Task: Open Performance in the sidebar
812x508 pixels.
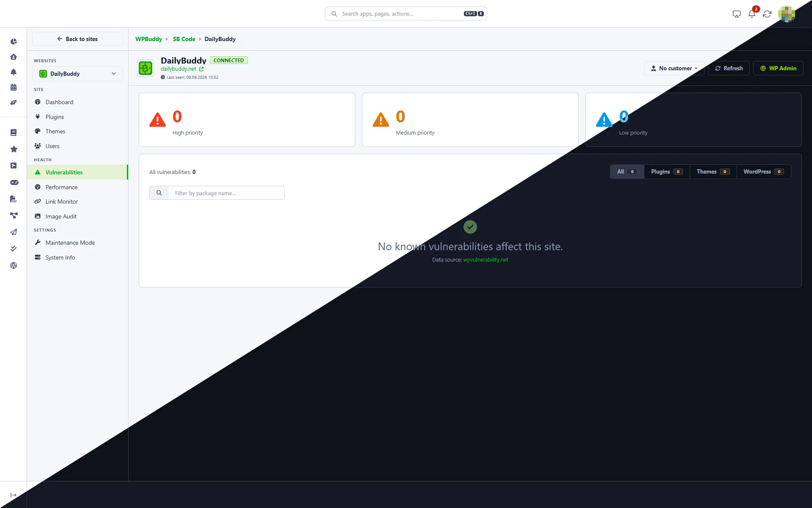Action: click(77, 187)
